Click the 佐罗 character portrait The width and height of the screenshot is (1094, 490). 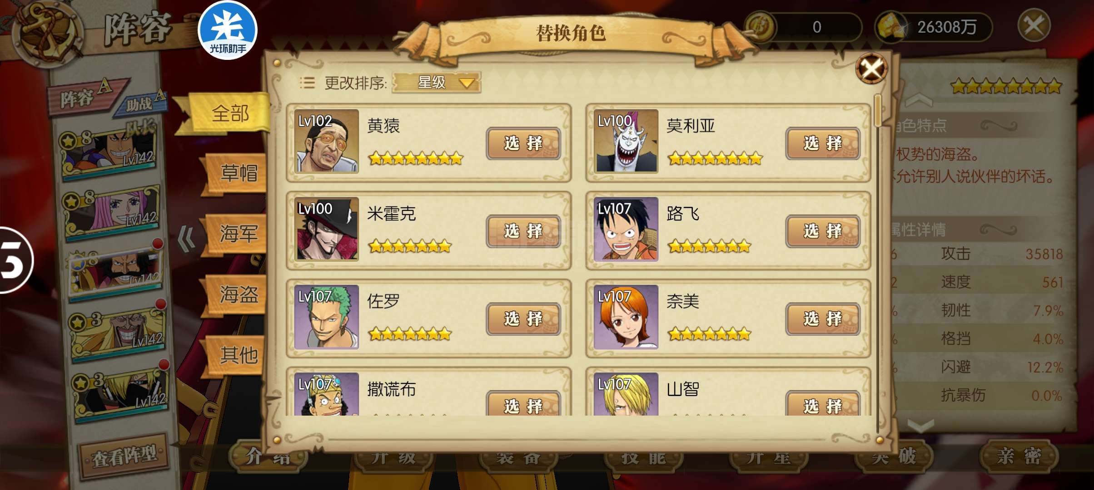[x=326, y=317]
